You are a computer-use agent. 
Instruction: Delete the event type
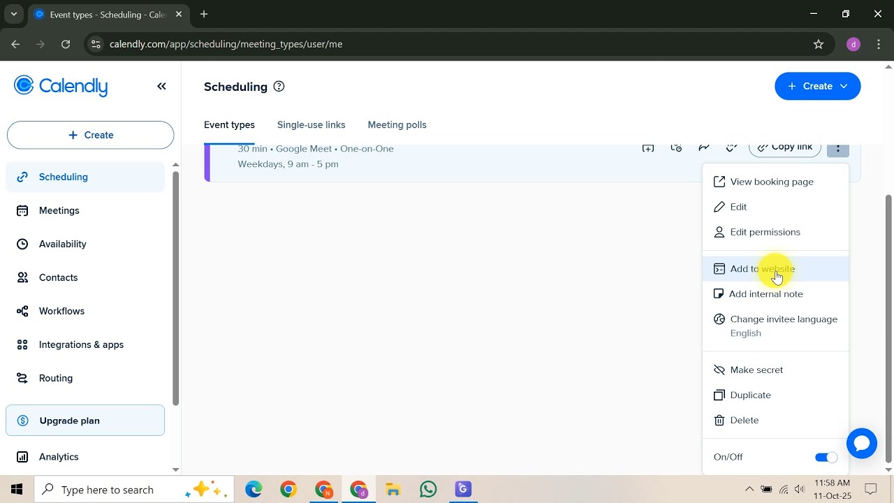pos(775,420)
